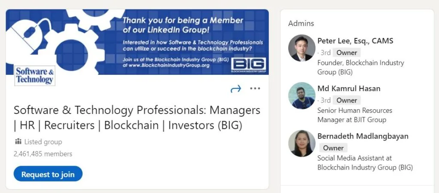The image size is (439, 193).
Task: Open Bernadeth Madlangbayan's profile photo
Action: coord(301,143)
